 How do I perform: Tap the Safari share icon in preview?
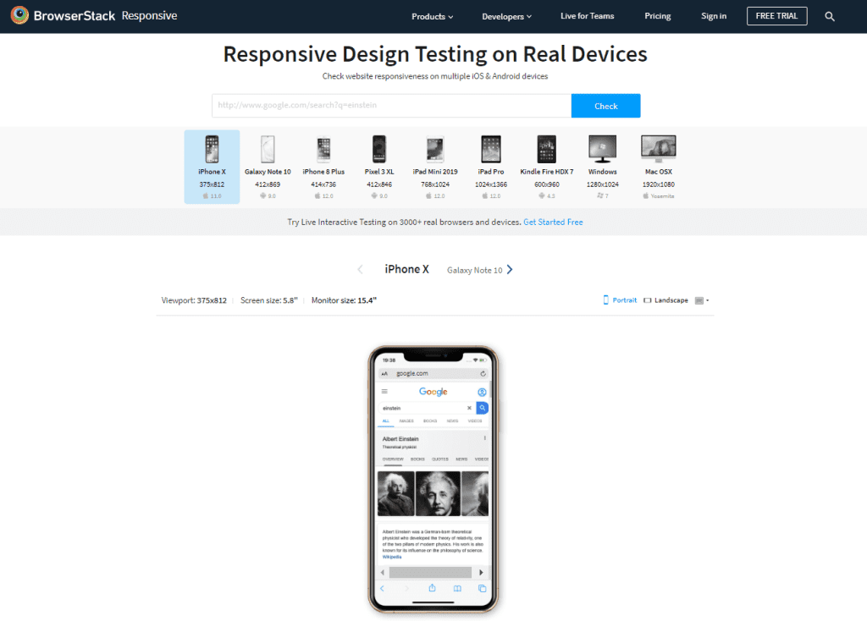click(432, 588)
